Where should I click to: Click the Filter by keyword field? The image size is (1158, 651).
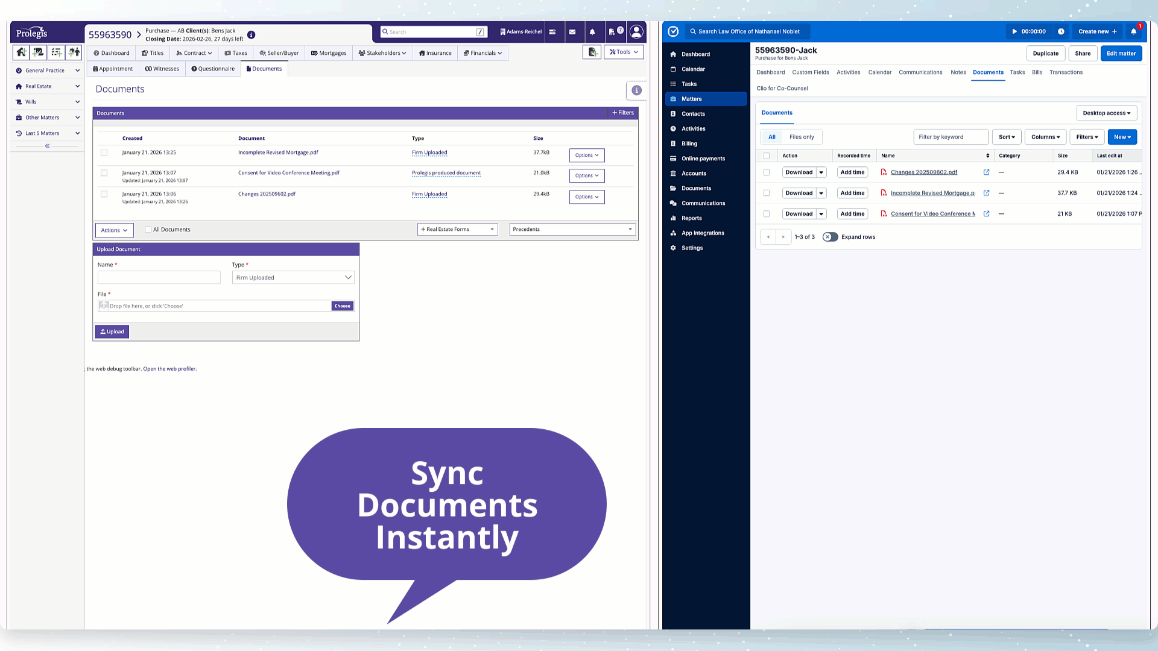[x=951, y=137]
